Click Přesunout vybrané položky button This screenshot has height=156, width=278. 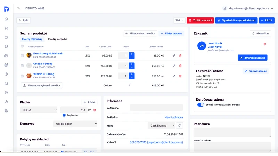coord(41,85)
